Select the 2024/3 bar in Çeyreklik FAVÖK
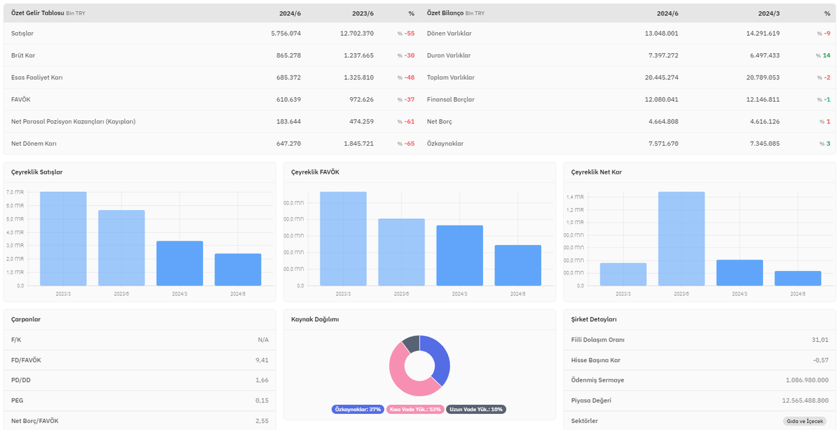 pos(460,256)
